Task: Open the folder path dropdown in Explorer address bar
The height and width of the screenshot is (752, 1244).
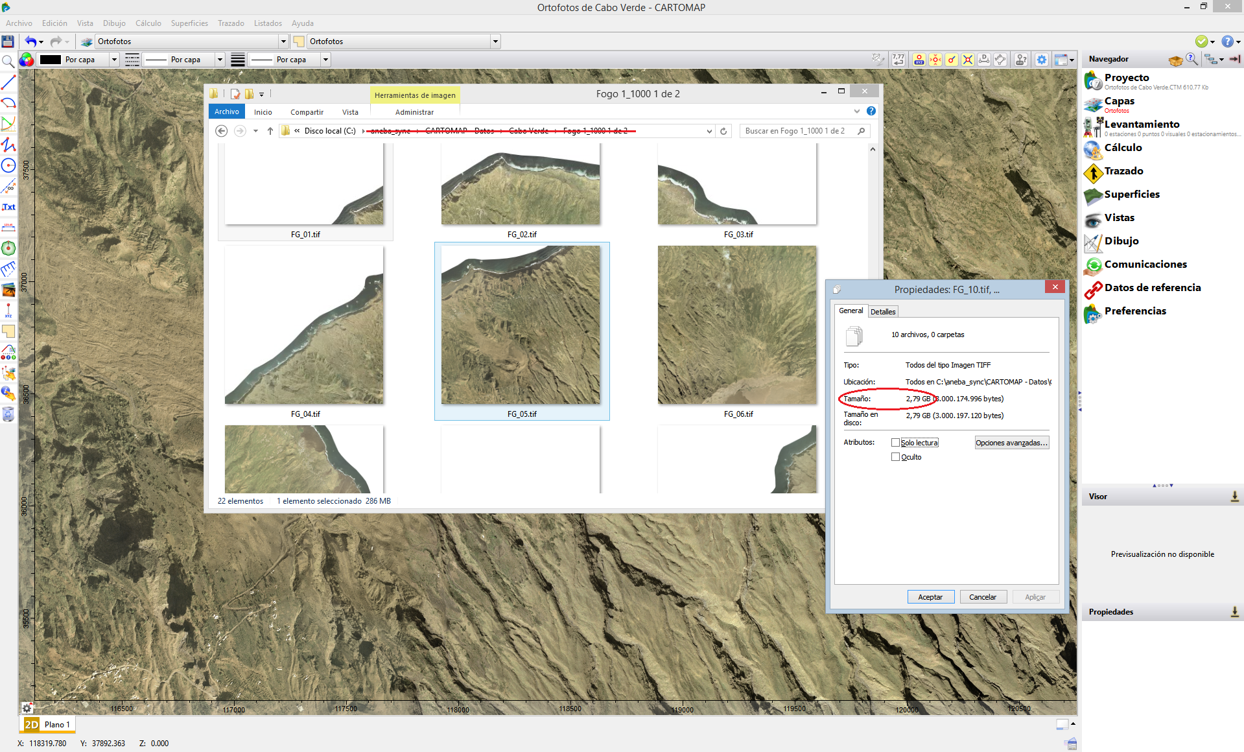Action: pyautogui.click(x=708, y=130)
